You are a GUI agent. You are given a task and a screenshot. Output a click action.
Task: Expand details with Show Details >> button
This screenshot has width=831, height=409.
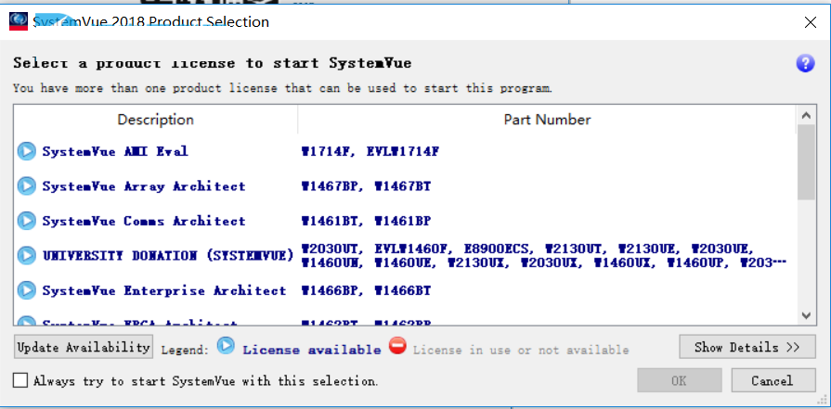[747, 347]
